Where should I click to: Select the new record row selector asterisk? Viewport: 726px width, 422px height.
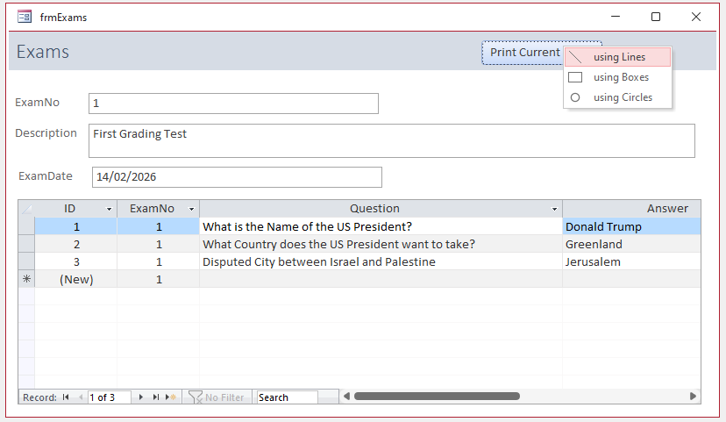pos(26,279)
